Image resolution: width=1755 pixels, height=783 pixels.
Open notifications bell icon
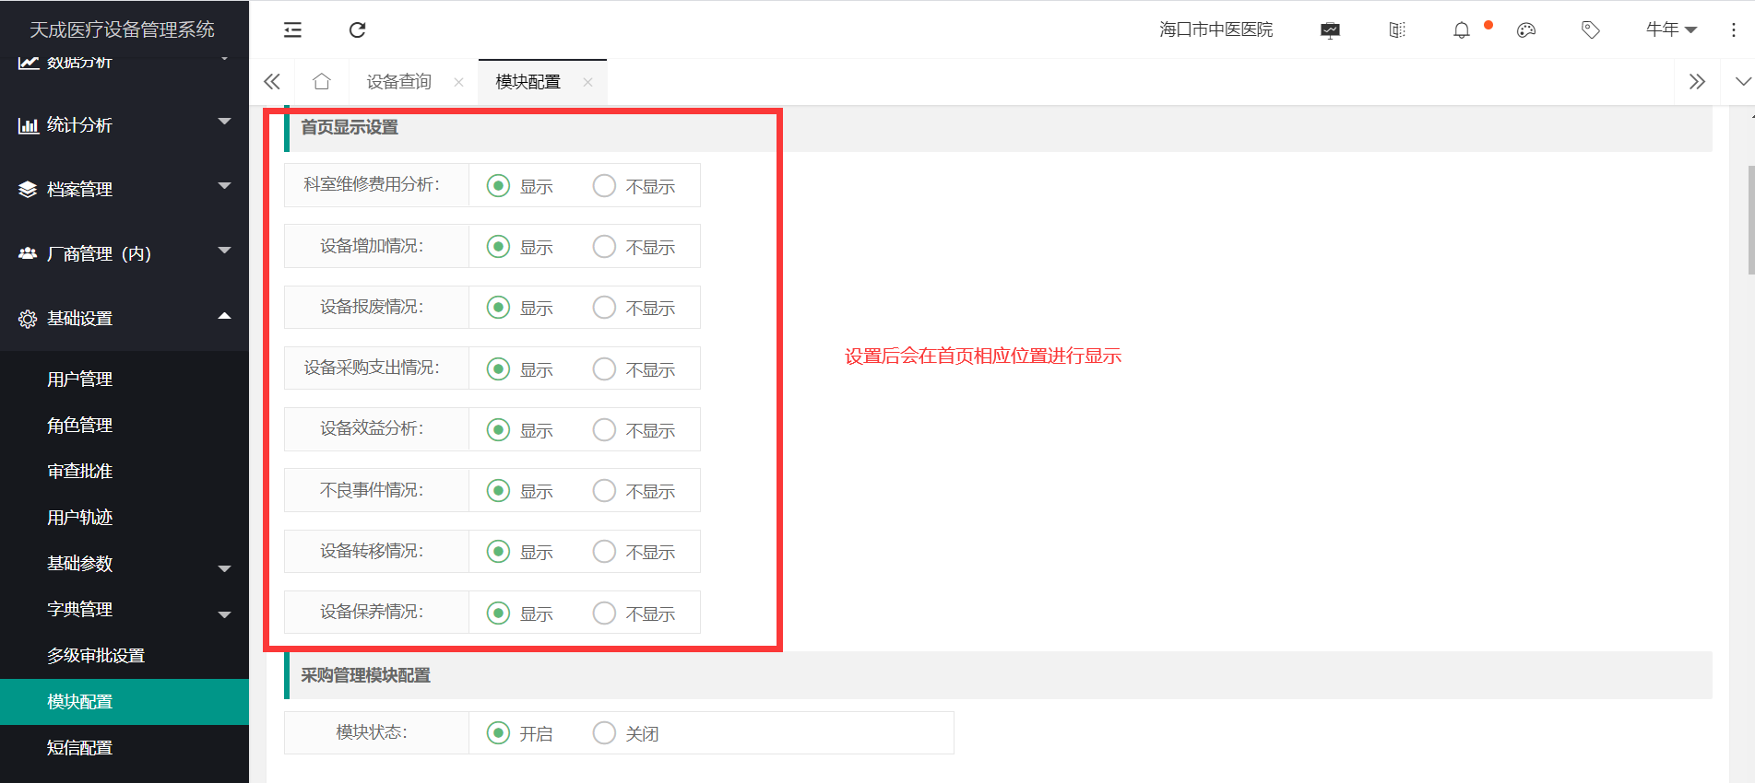pos(1462,30)
